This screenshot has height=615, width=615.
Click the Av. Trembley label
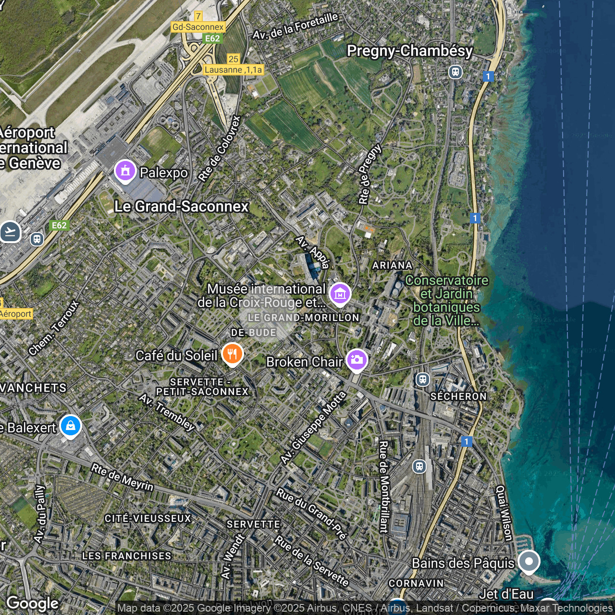(167, 412)
